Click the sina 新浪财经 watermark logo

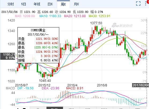122,25
